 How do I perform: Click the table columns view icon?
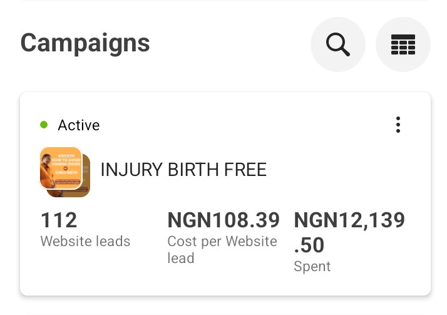(x=403, y=44)
